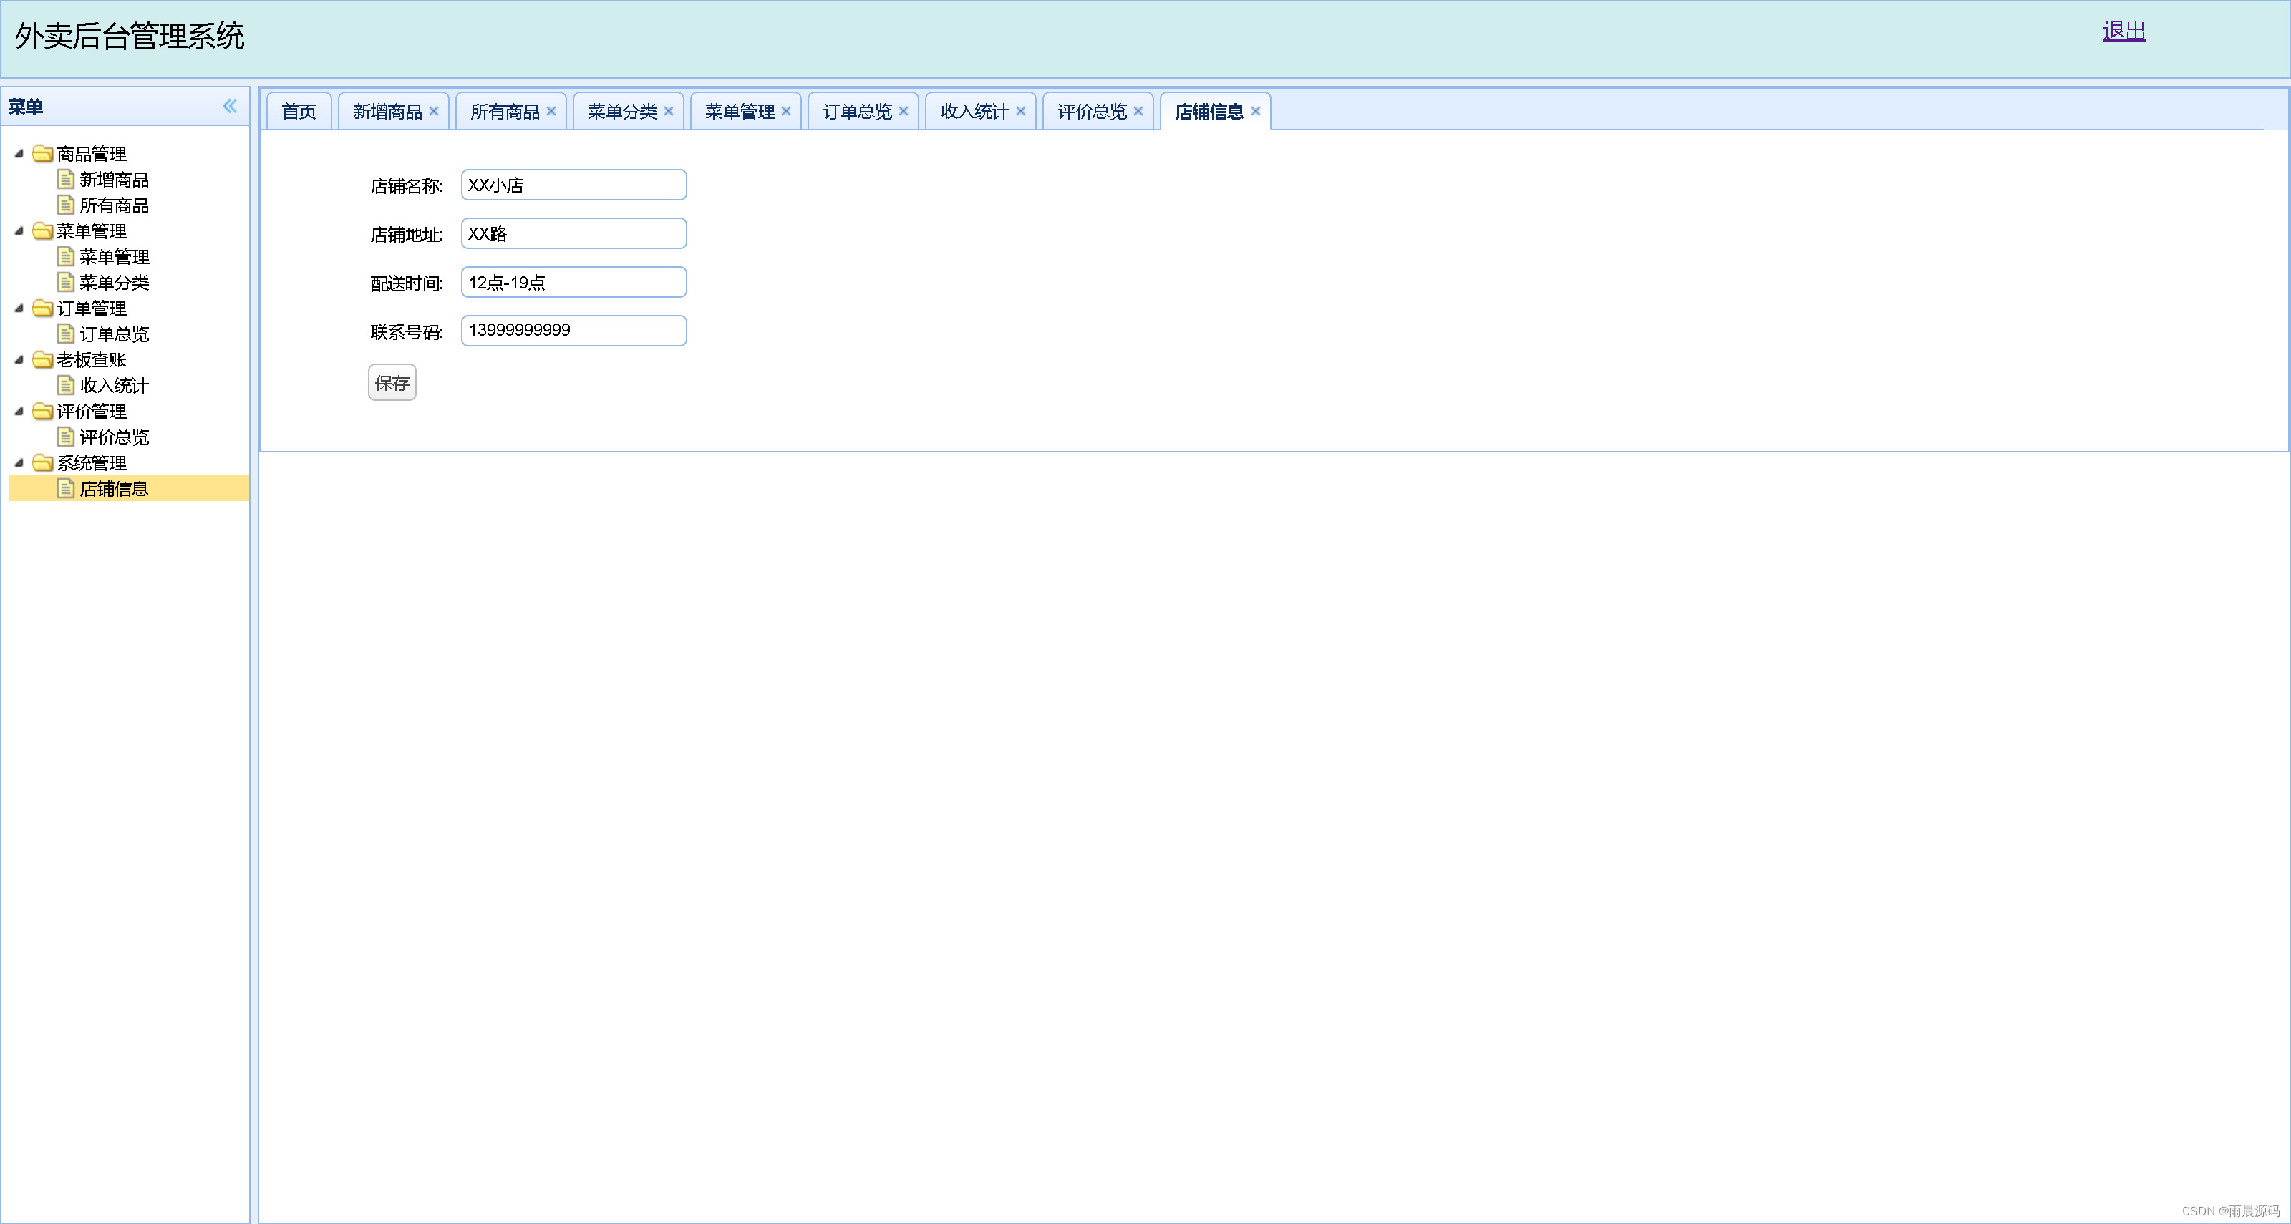Focus the 店铺地址 input field
The image size is (2291, 1224).
573,234
